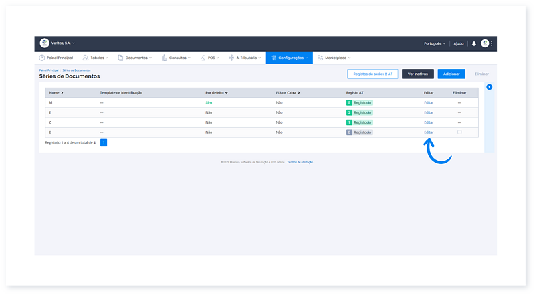This screenshot has height=295, width=535.
Task: Select page 1 in pagination
Action: coord(104,142)
